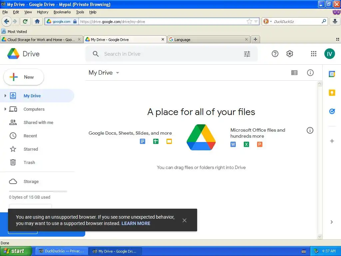
Task: Switch to the Language tab
Action: coord(208,39)
